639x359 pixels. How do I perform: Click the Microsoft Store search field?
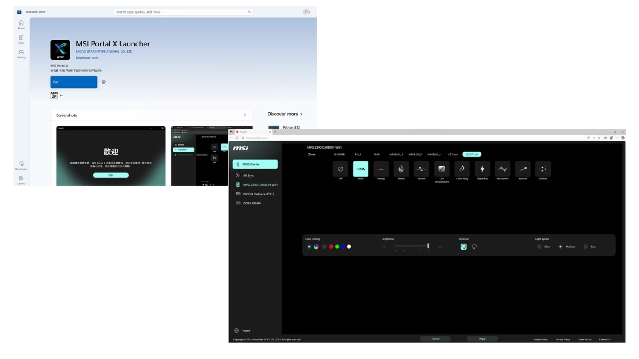(x=181, y=12)
